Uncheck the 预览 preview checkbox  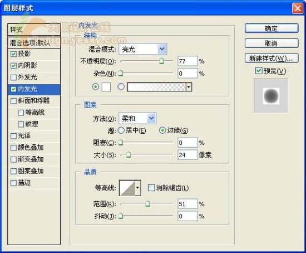click(x=259, y=71)
